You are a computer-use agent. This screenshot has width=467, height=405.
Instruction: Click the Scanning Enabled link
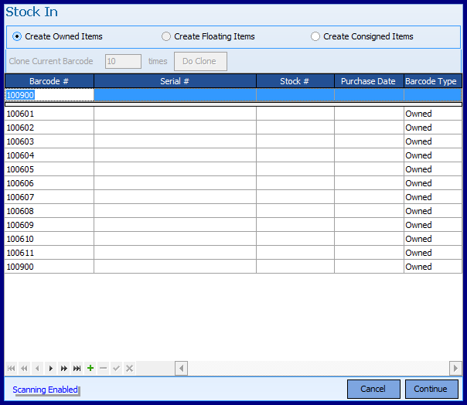45,390
